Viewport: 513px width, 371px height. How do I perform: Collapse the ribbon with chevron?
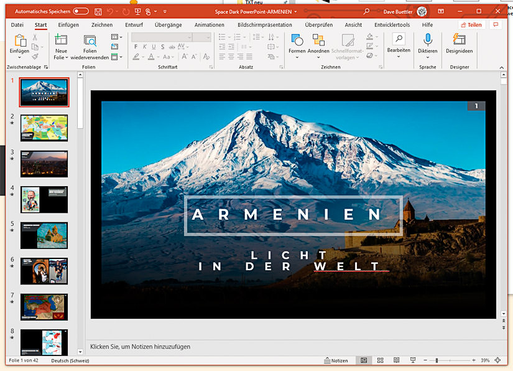coord(502,67)
